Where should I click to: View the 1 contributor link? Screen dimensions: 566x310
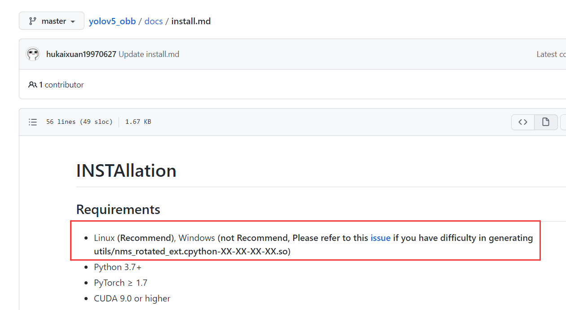coord(61,84)
